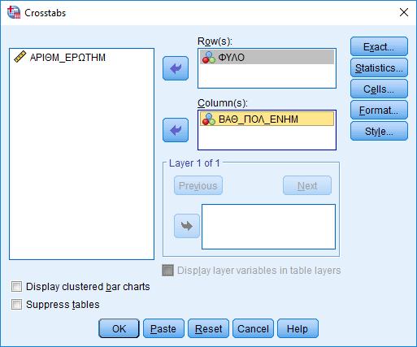Toggle Display layer variables in table layers
Screen dimensions: 417x347
(x=167, y=271)
